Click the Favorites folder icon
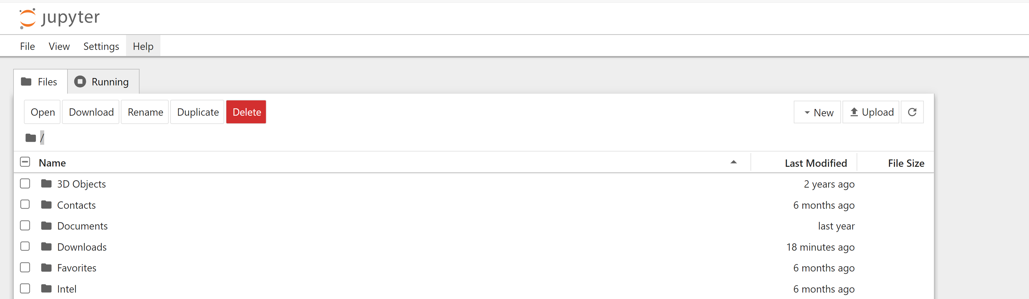Image resolution: width=1029 pixels, height=299 pixels. click(x=46, y=268)
